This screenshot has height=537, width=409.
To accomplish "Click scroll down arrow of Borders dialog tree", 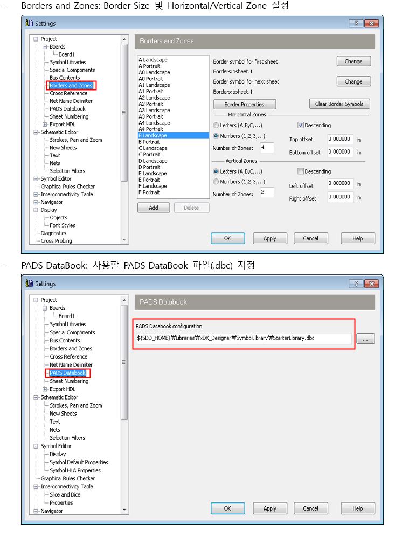I will 125,240.
